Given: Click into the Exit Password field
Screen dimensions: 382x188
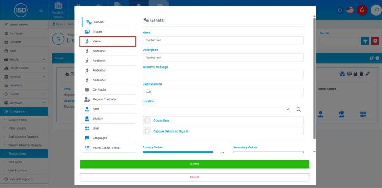Looking at the screenshot, I should pyautogui.click(x=223, y=92).
